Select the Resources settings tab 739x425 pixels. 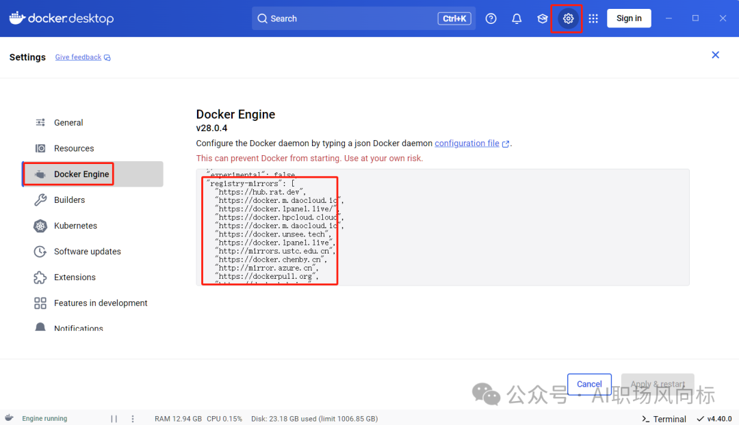coord(93,148)
